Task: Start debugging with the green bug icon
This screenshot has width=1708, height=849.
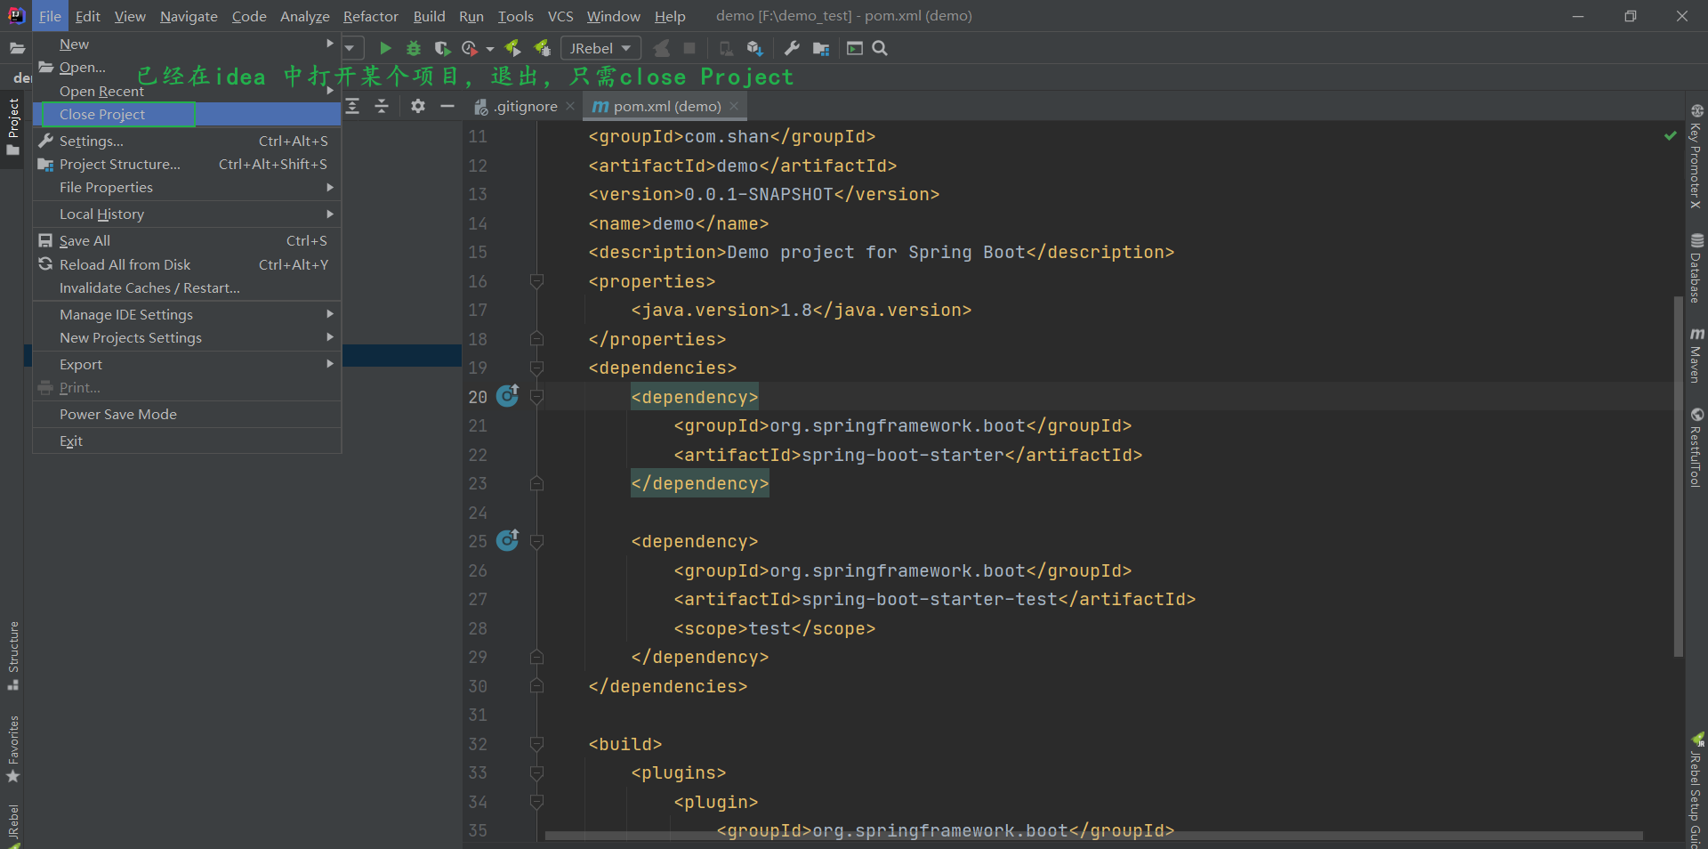Action: pyautogui.click(x=414, y=48)
